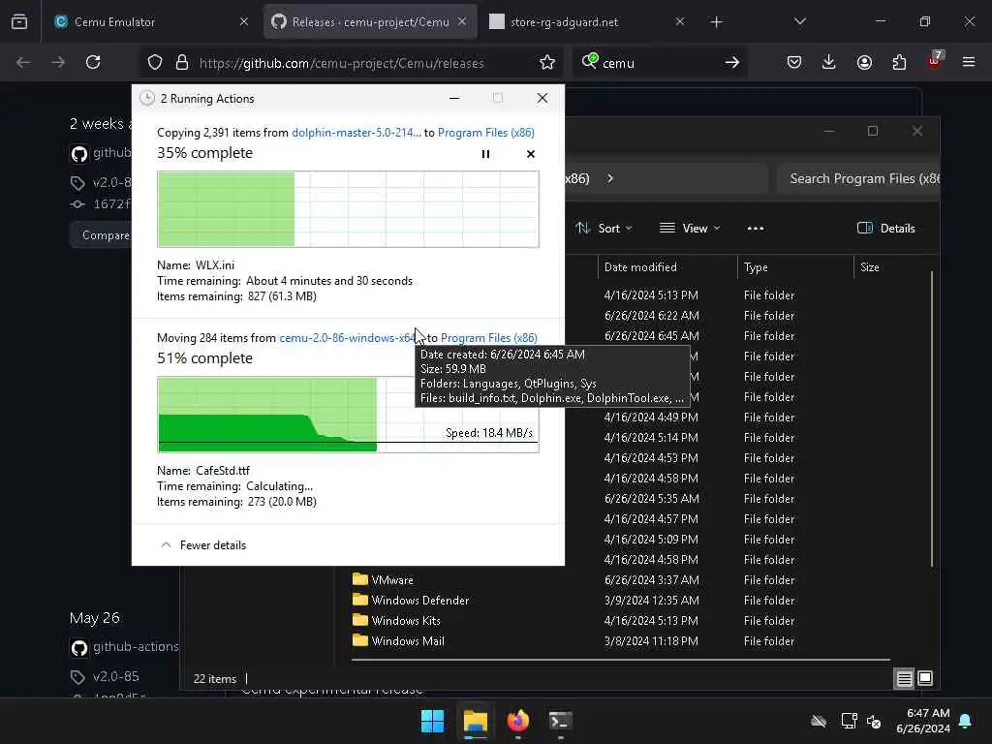Screen dimensions: 992x744
Task: Click the copy progress graph at 35%
Action: 348,209
